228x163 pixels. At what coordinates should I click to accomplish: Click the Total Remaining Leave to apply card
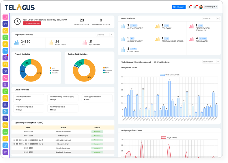point(63,98)
